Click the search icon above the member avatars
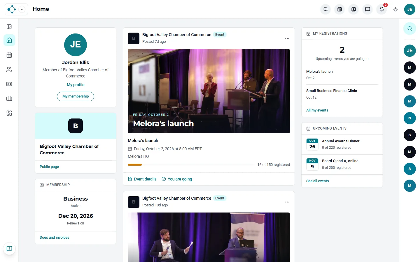Viewport: 420px width, 262px height. coord(410,29)
